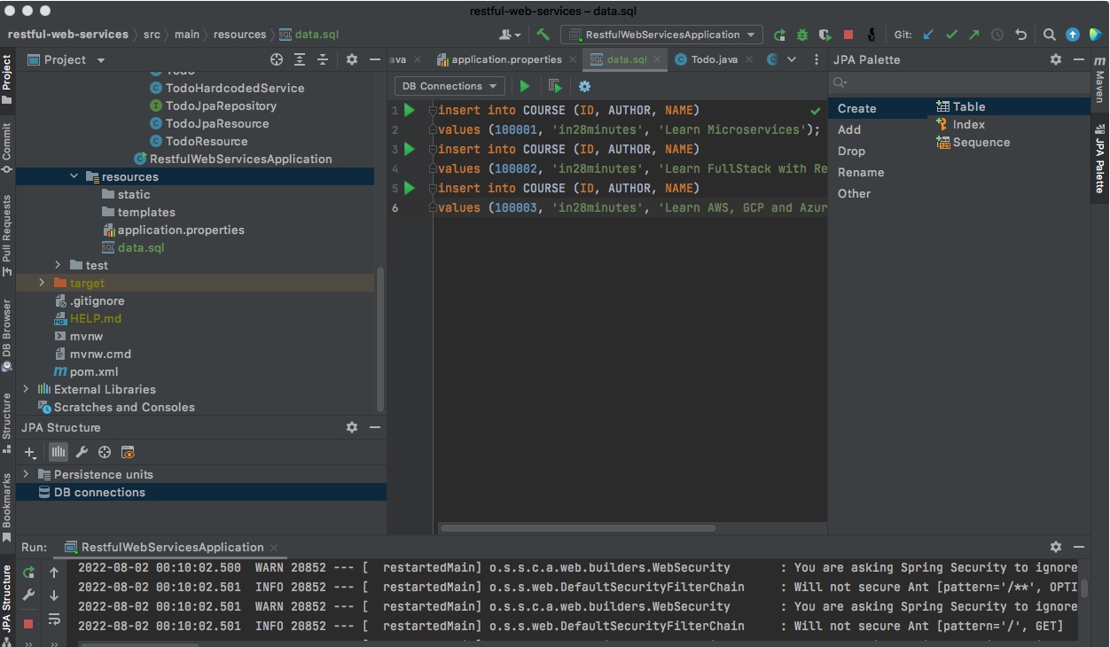Select the Drop item in JPA Palette
1110x647 pixels.
851,151
